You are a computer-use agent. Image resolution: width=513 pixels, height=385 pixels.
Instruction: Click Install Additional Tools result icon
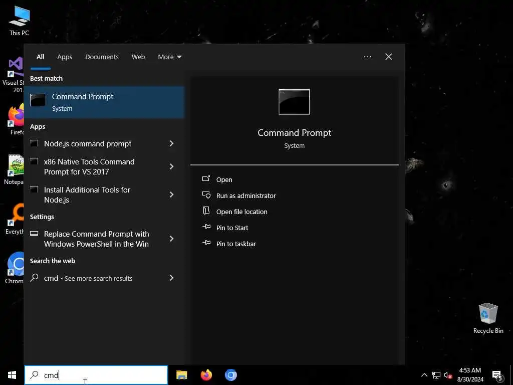pos(34,189)
